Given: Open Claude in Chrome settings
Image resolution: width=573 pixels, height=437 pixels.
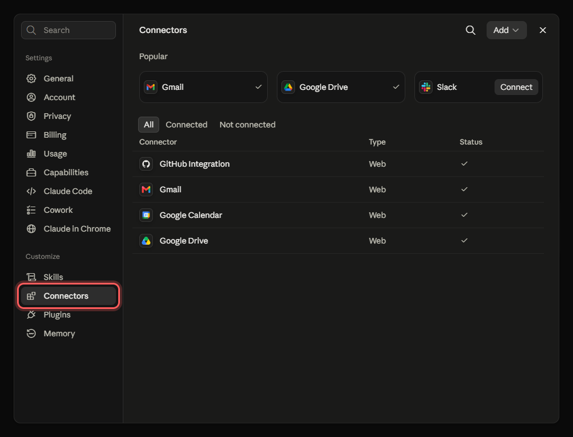Looking at the screenshot, I should pos(68,229).
